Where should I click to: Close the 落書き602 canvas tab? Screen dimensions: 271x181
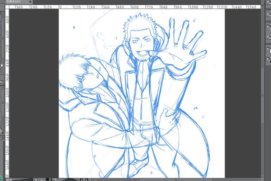[30, 2]
